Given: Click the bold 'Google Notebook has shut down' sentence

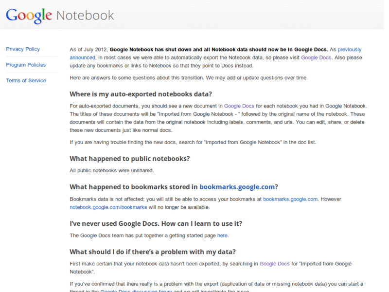Looking at the screenshot, I should [219, 50].
